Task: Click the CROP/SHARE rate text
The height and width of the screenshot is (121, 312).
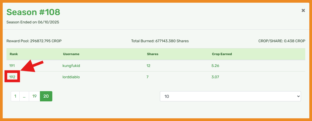Action: [282, 41]
